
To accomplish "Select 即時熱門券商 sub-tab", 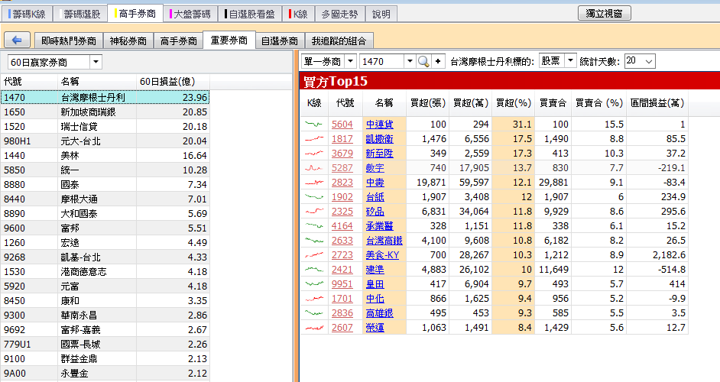I will click(x=69, y=40).
